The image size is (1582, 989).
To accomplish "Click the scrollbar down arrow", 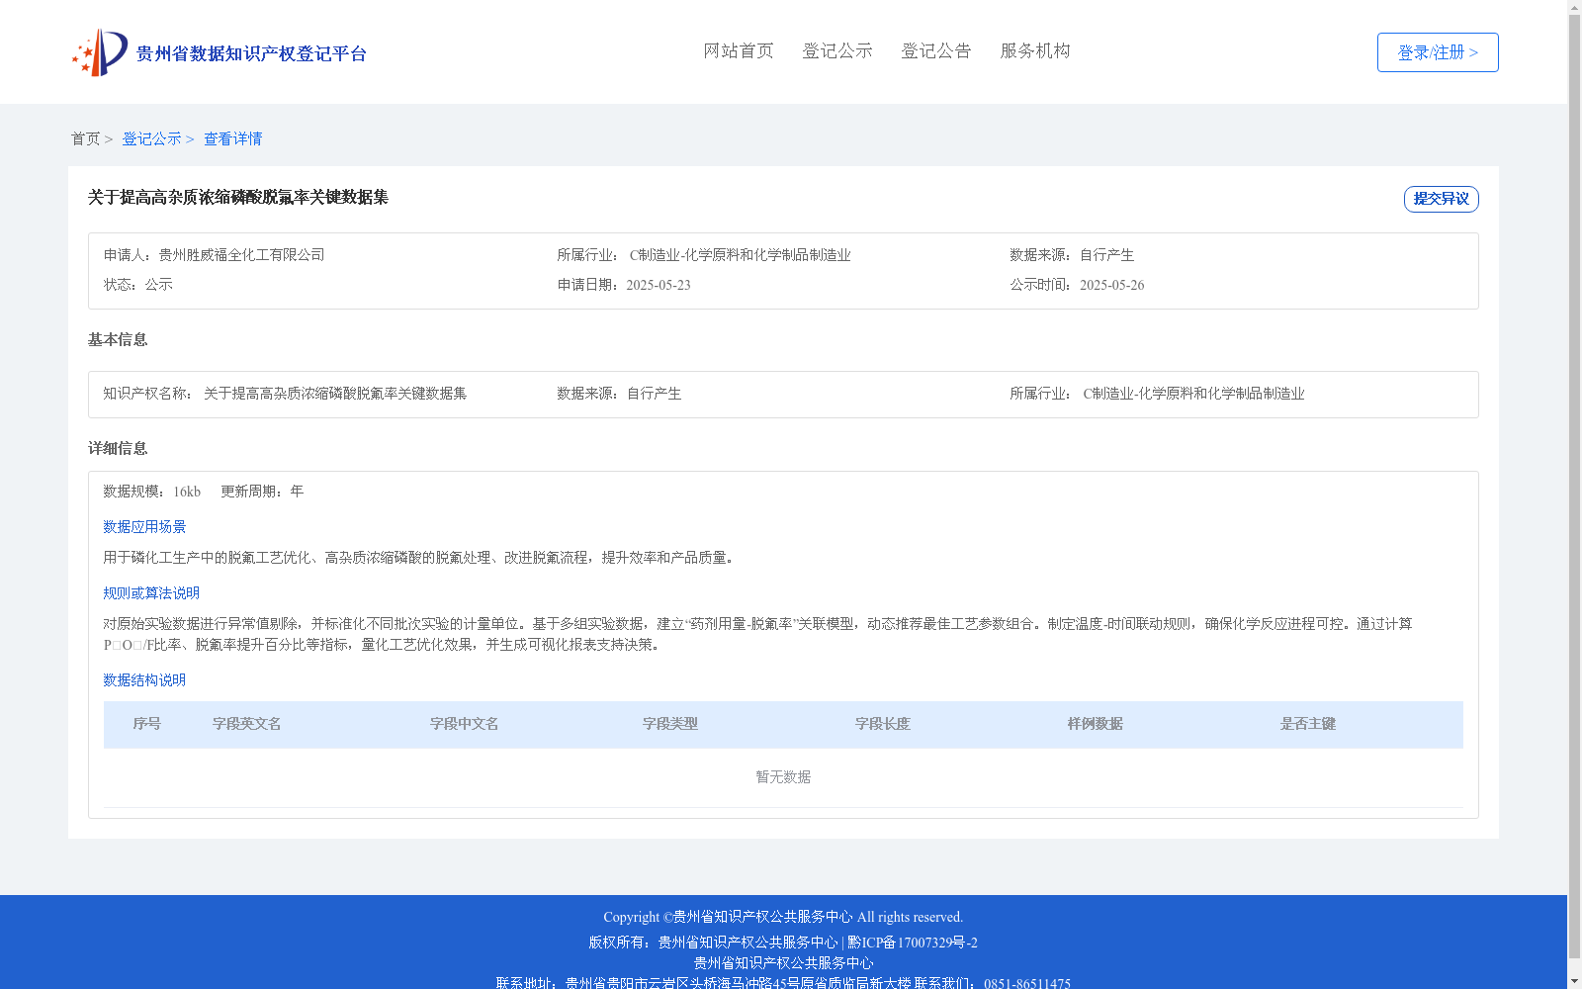I will 1574,982.
